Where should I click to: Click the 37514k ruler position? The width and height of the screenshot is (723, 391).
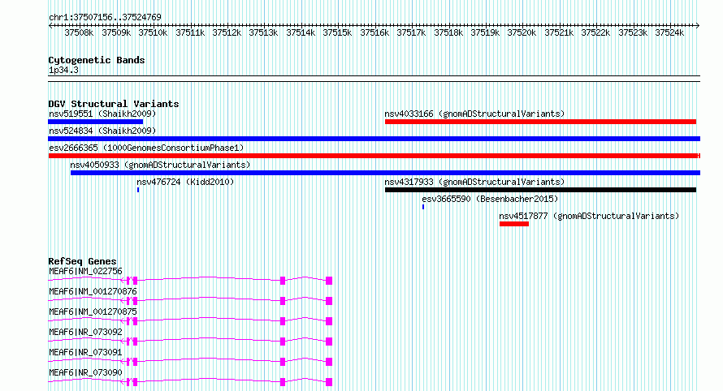[x=301, y=32]
